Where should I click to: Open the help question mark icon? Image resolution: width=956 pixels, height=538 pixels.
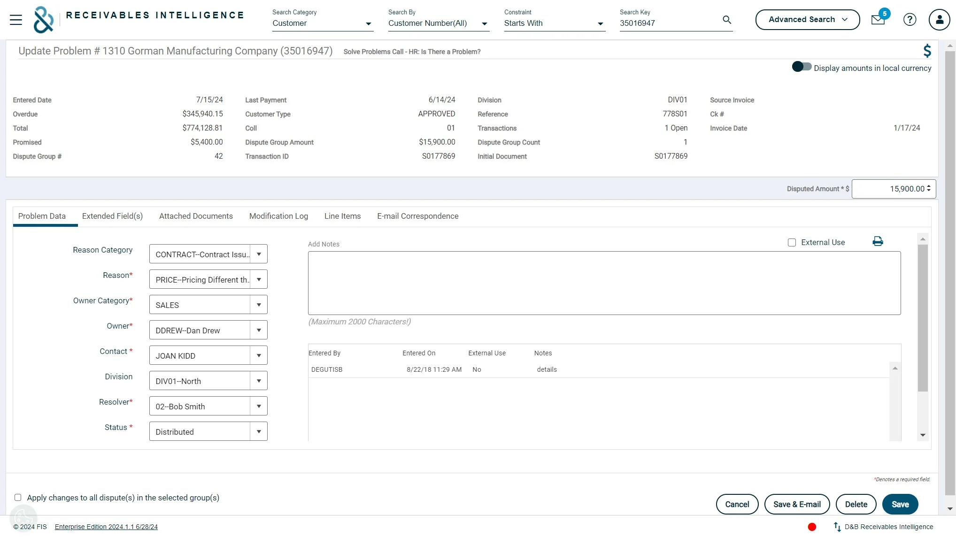[x=910, y=20]
